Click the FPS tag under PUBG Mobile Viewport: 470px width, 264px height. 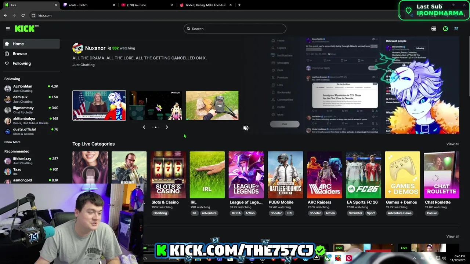click(290, 213)
